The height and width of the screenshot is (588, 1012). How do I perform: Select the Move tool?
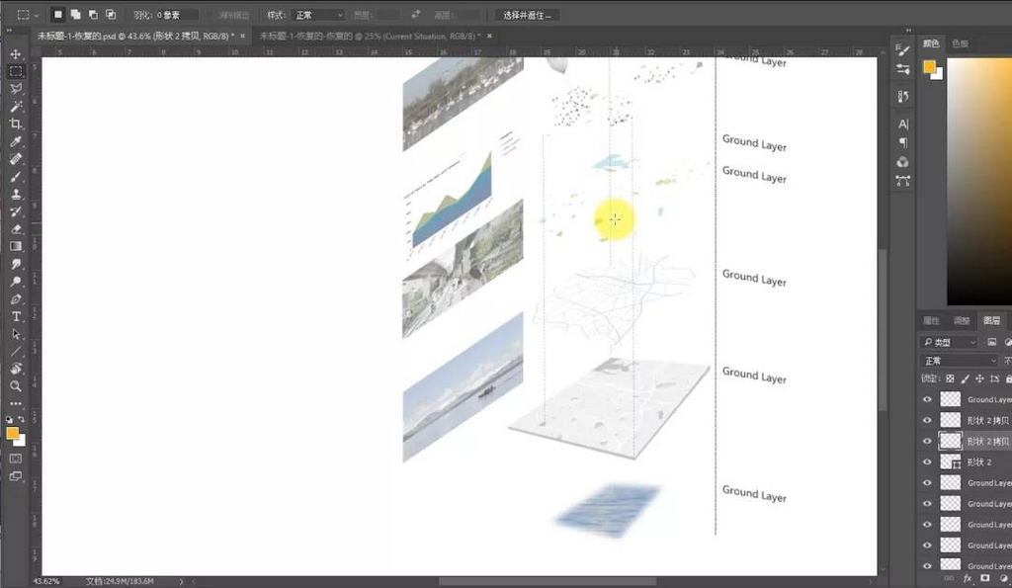coord(16,53)
